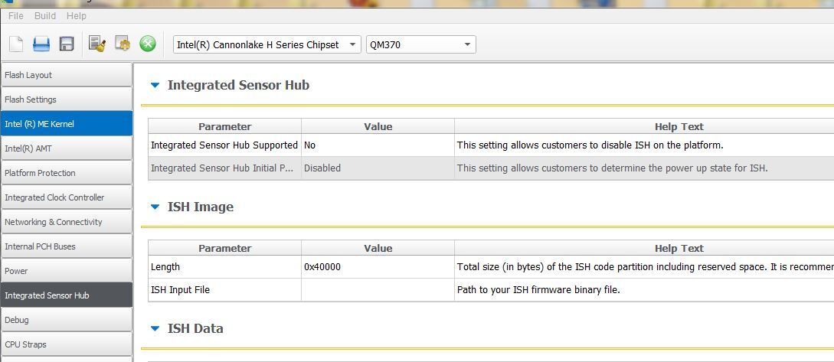Select the Intel(R) AMT tab
The image size is (834, 362).
[66, 148]
